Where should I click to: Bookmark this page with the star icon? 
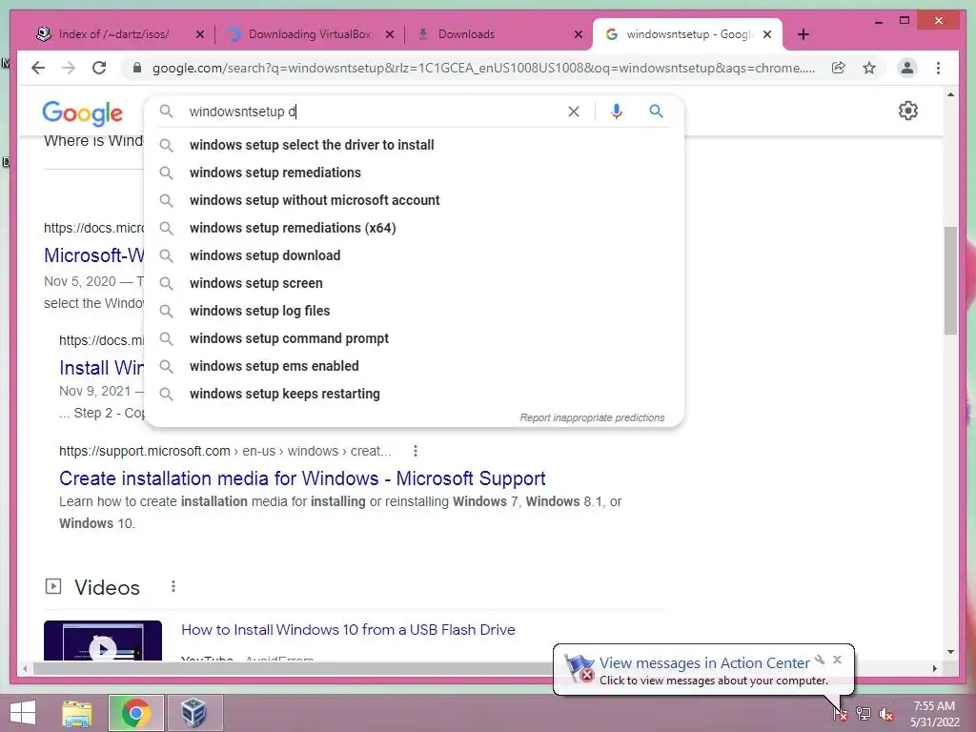point(869,68)
